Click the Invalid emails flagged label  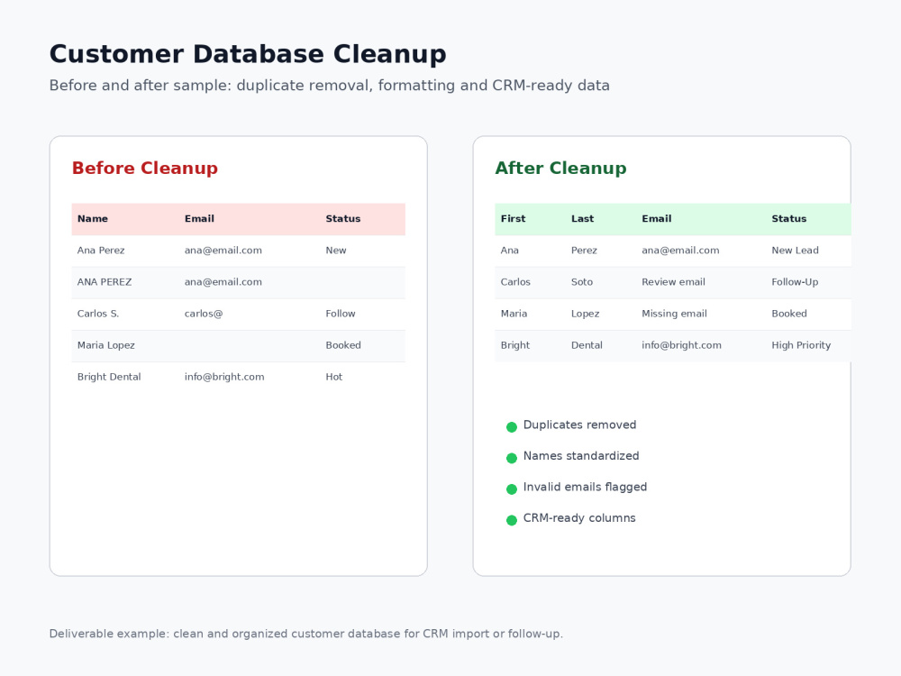click(x=585, y=487)
